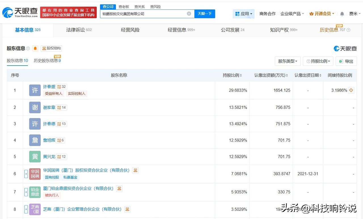Click the 股权结构 button
The width and height of the screenshot is (363, 219).
(x=51, y=48)
